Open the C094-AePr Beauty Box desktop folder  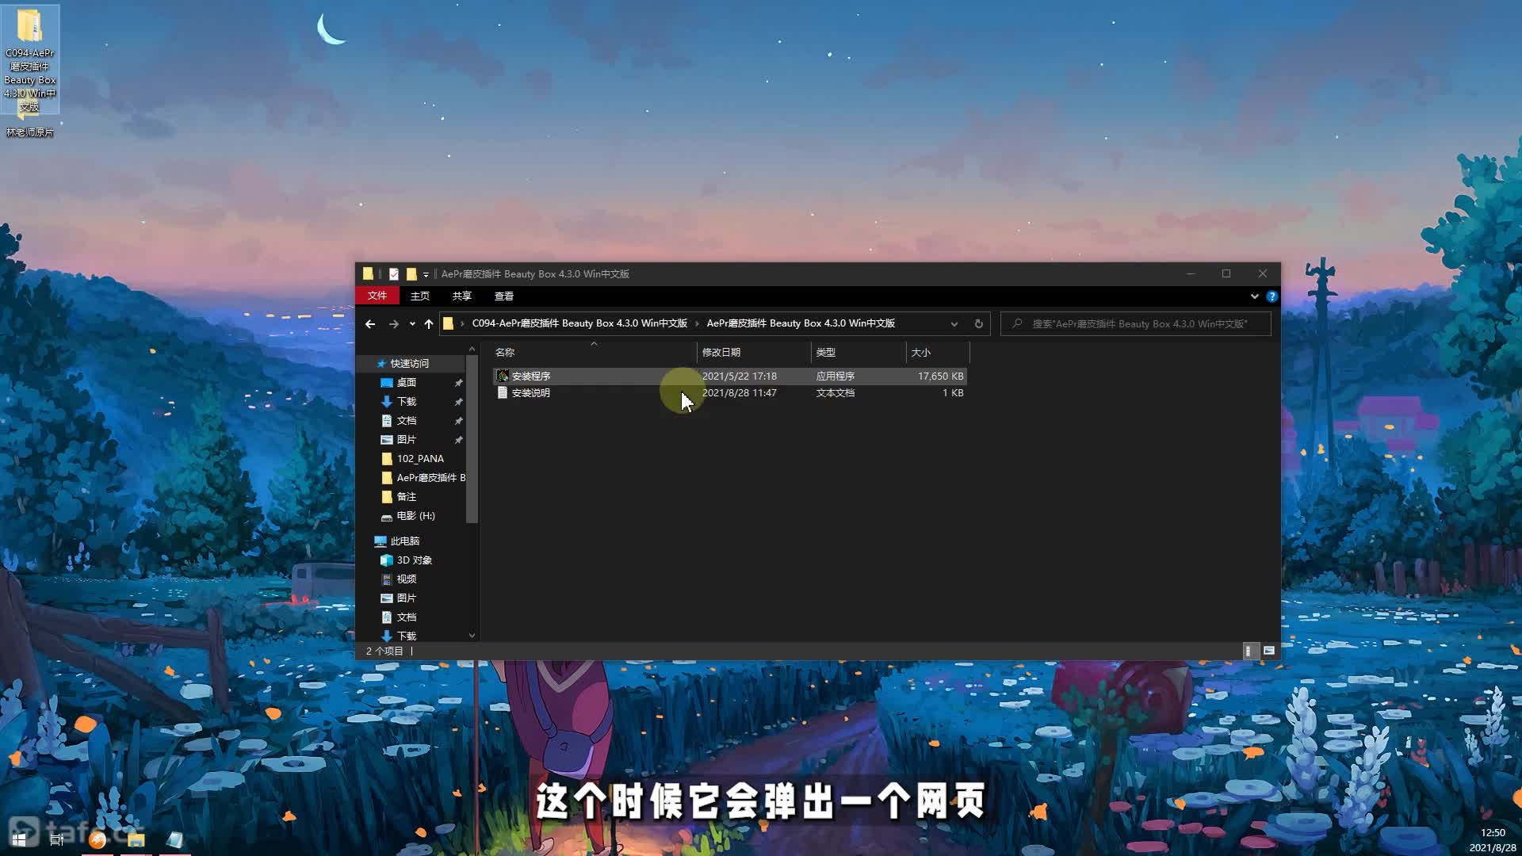pyautogui.click(x=30, y=60)
